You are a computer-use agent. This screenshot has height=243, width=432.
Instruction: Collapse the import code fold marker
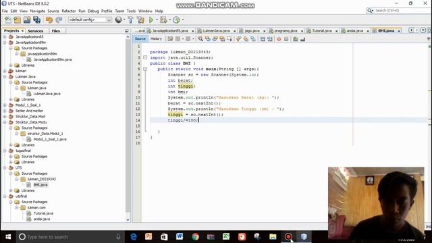click(x=145, y=57)
